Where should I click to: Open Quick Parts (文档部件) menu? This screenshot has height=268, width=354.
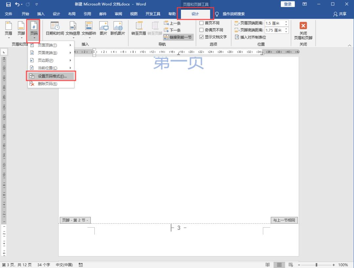(89, 30)
